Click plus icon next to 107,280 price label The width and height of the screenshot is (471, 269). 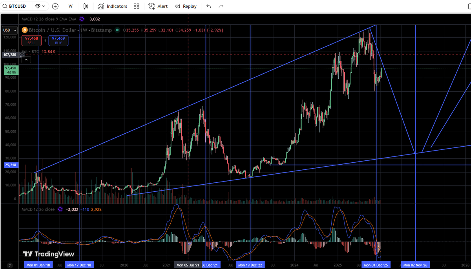[22, 55]
